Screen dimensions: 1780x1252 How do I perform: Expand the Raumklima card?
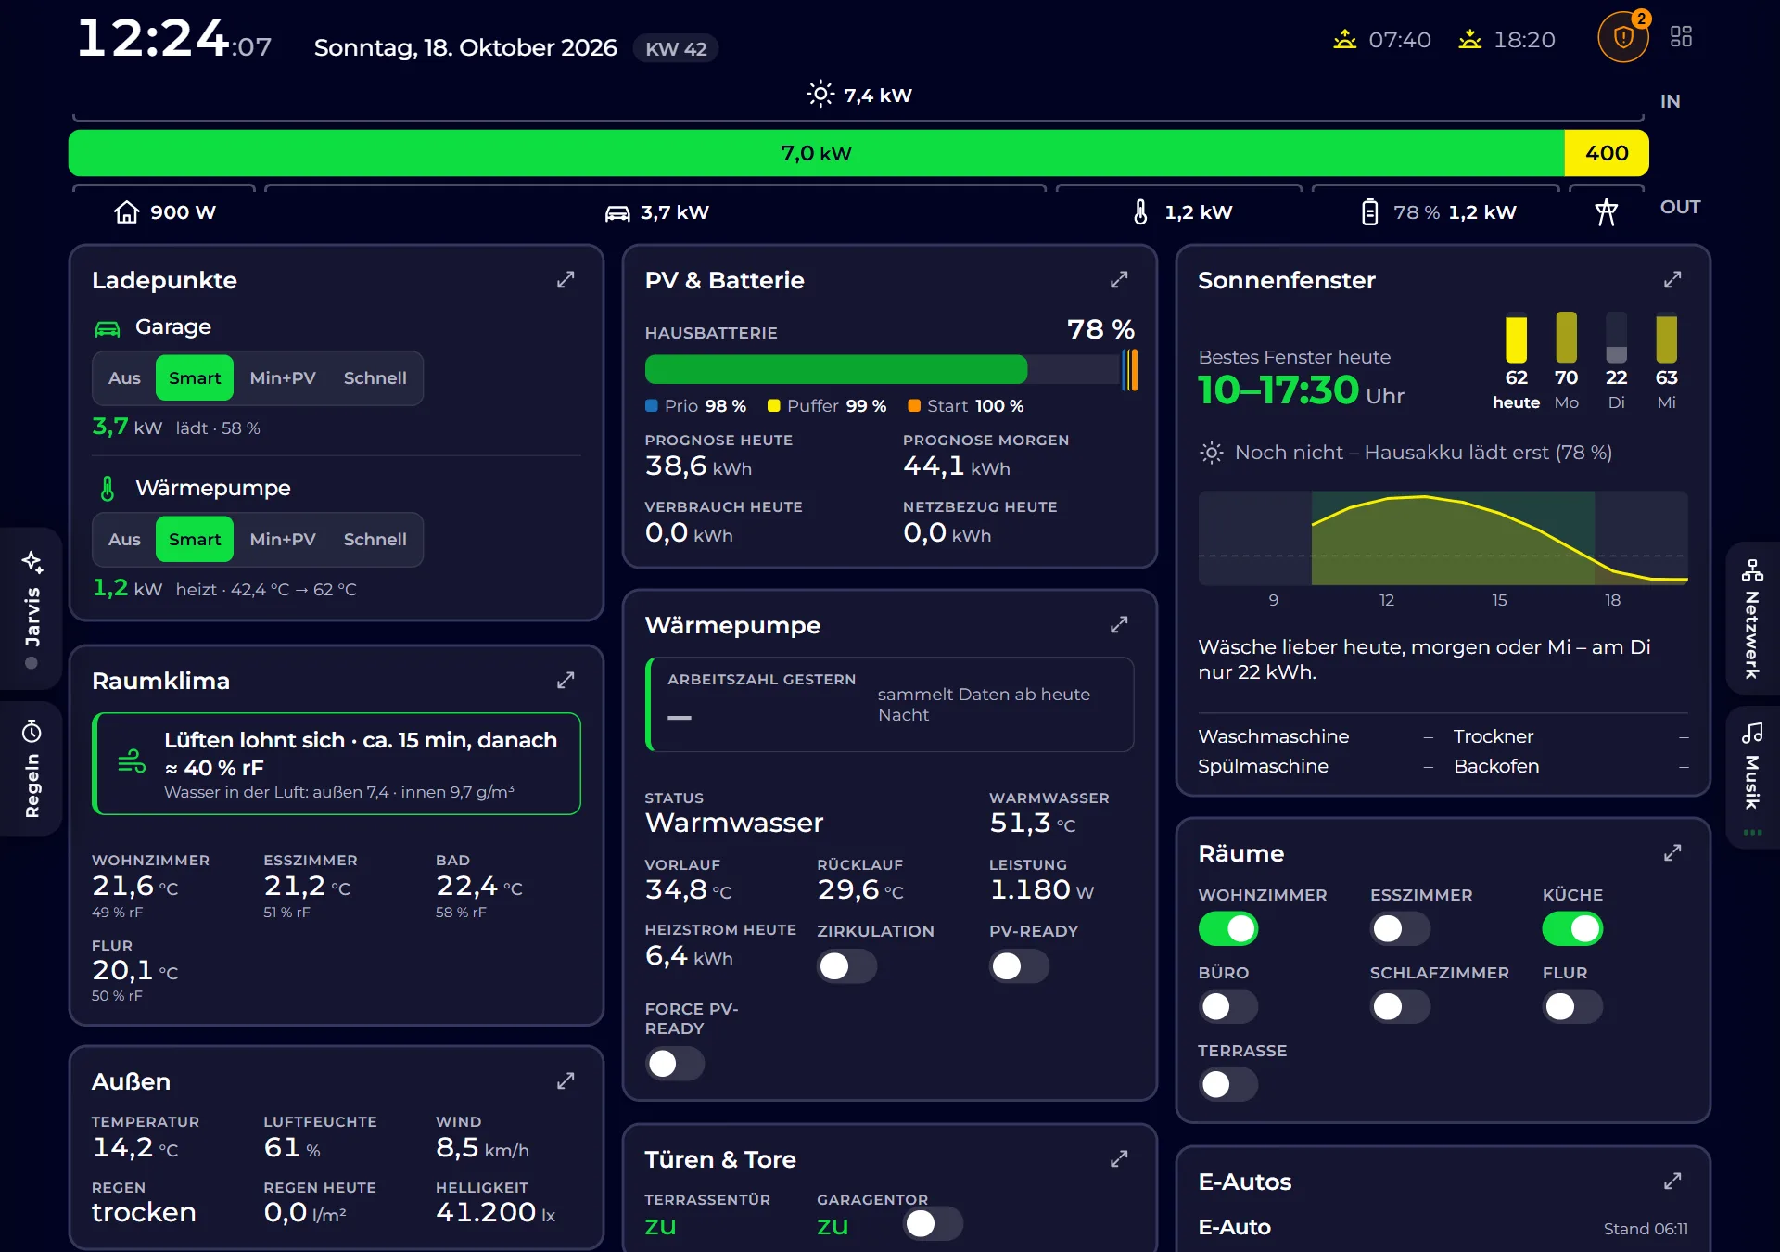click(x=566, y=681)
